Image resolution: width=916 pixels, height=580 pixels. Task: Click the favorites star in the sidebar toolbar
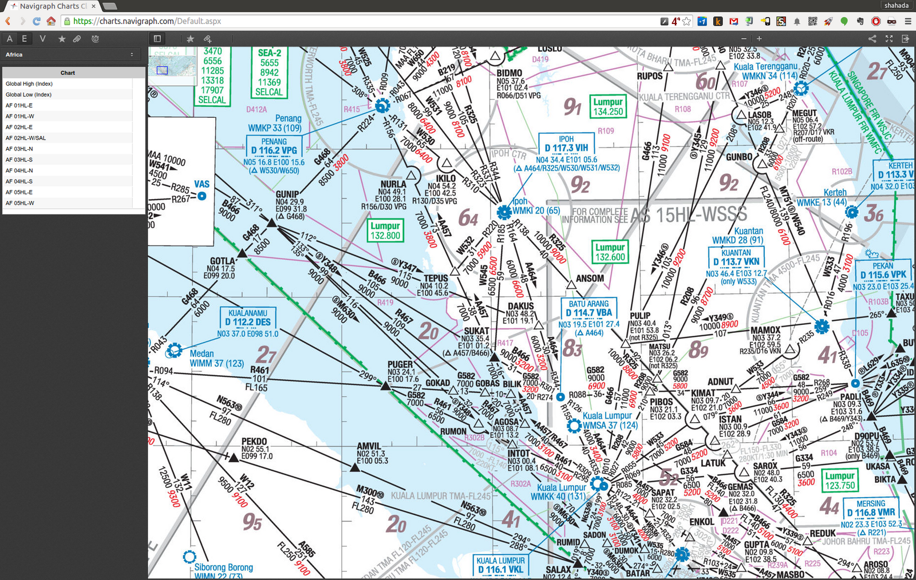point(62,39)
